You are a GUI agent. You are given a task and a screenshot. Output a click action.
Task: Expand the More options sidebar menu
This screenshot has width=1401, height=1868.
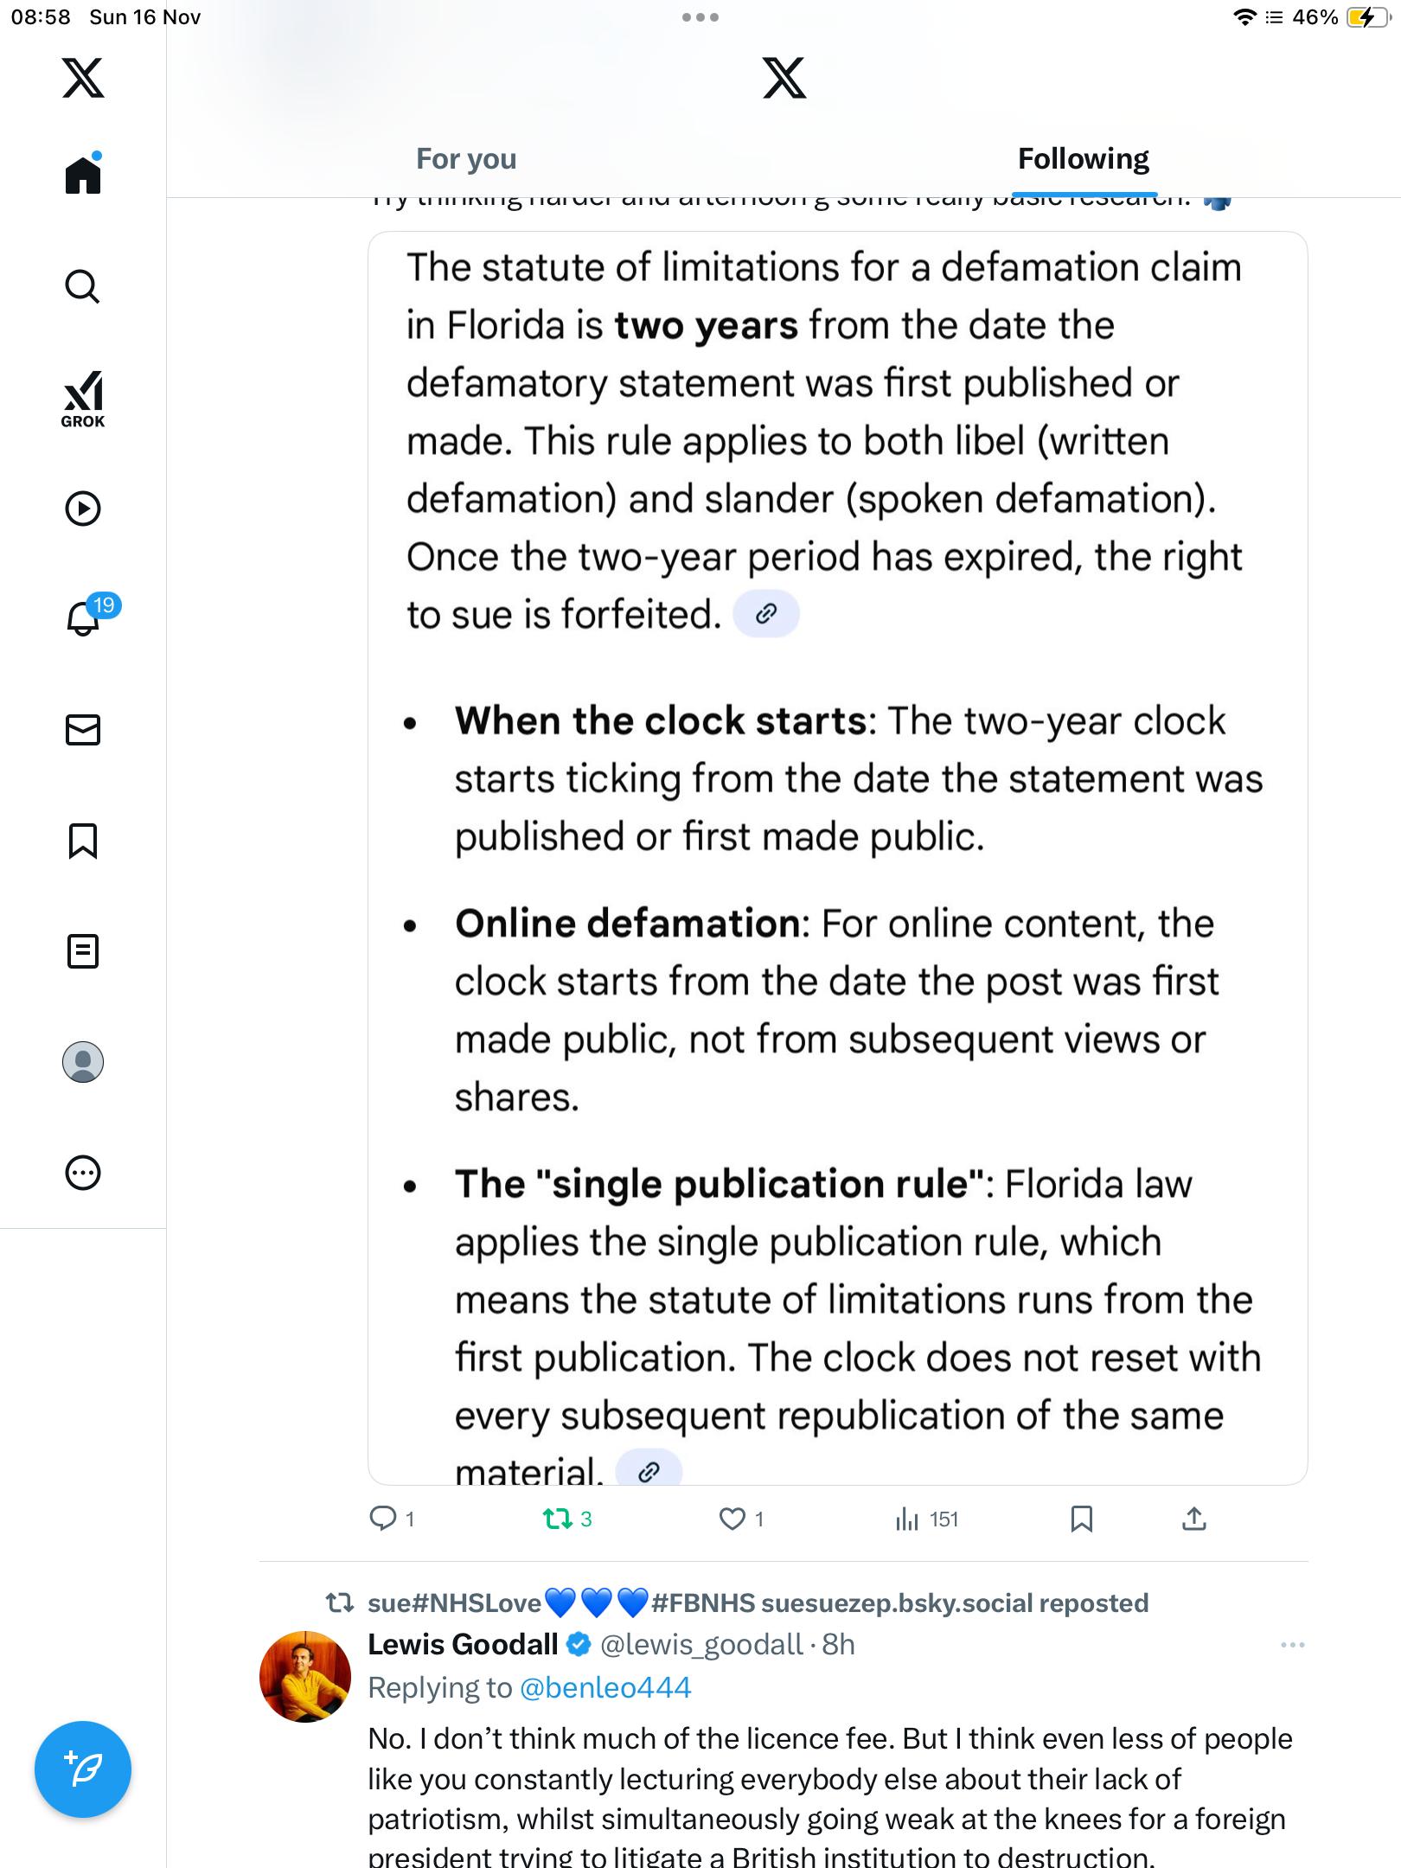pyautogui.click(x=83, y=1173)
